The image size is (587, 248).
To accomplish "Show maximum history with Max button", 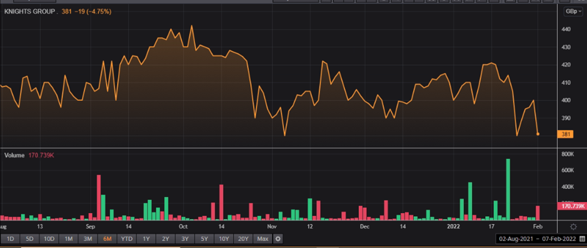I will [x=263, y=239].
